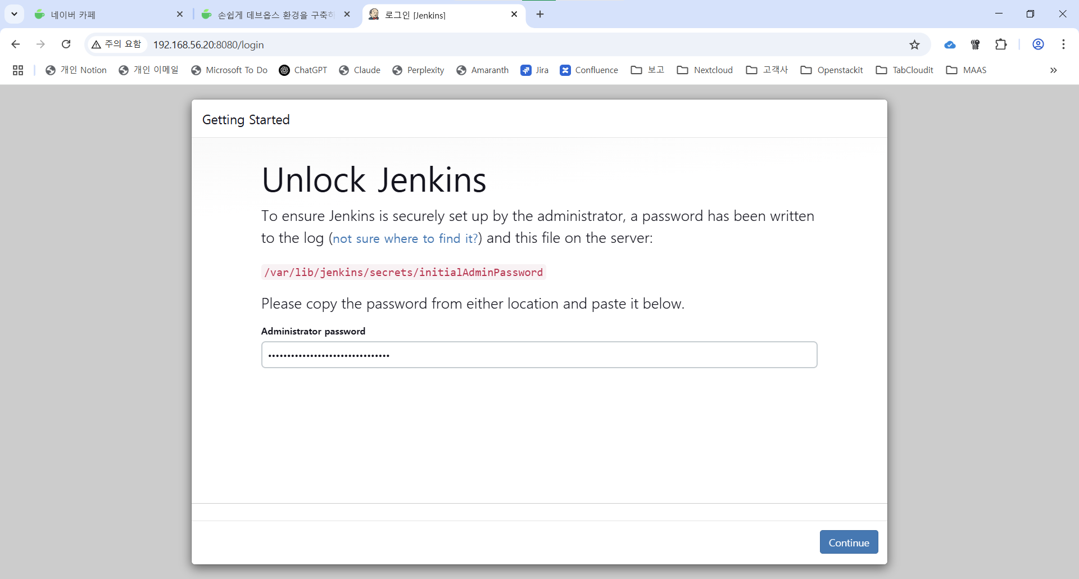
Task: Click the Continue button
Action: 849,542
